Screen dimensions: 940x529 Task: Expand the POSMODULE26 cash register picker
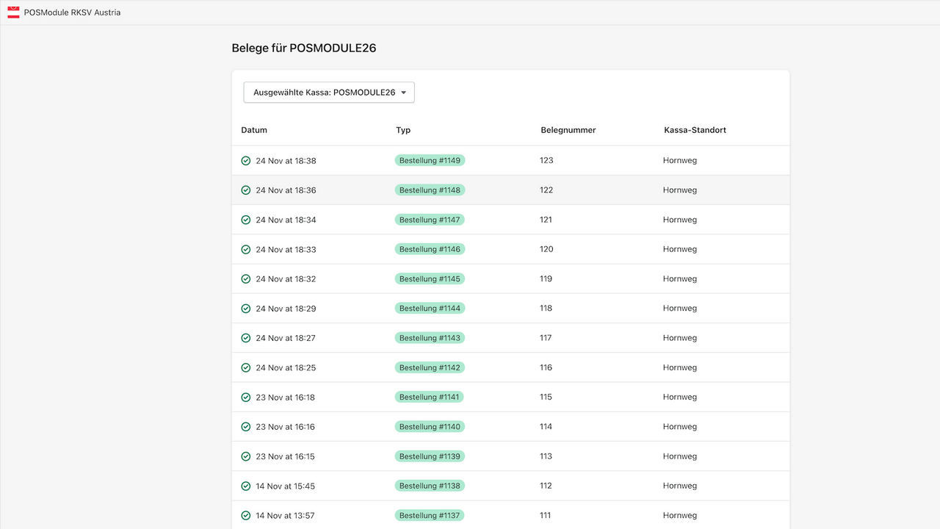click(x=328, y=92)
